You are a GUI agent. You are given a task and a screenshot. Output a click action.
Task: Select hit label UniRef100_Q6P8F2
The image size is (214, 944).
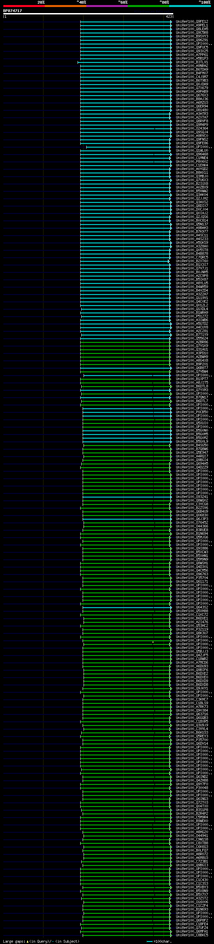click(192, 920)
